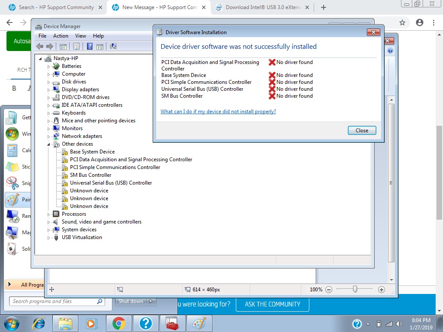Click the Forward arrow in Device Manager toolbar
The image size is (443, 332).
49,46
